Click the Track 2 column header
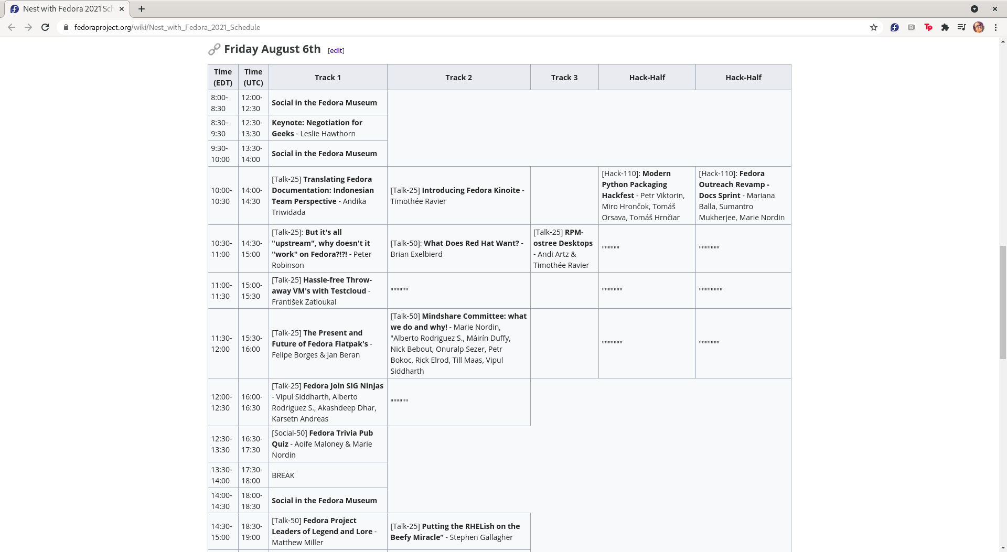The height and width of the screenshot is (552, 1007). point(458,78)
